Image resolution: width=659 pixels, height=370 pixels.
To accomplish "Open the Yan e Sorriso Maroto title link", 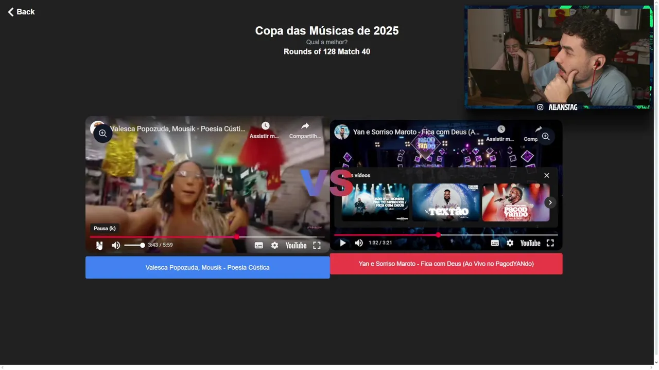I will (416, 132).
